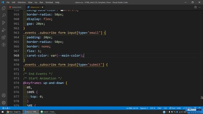Open the Windows Start button
Image resolution: width=203 pixels, height=114 pixels.
pyautogui.click(x=3, y=112)
